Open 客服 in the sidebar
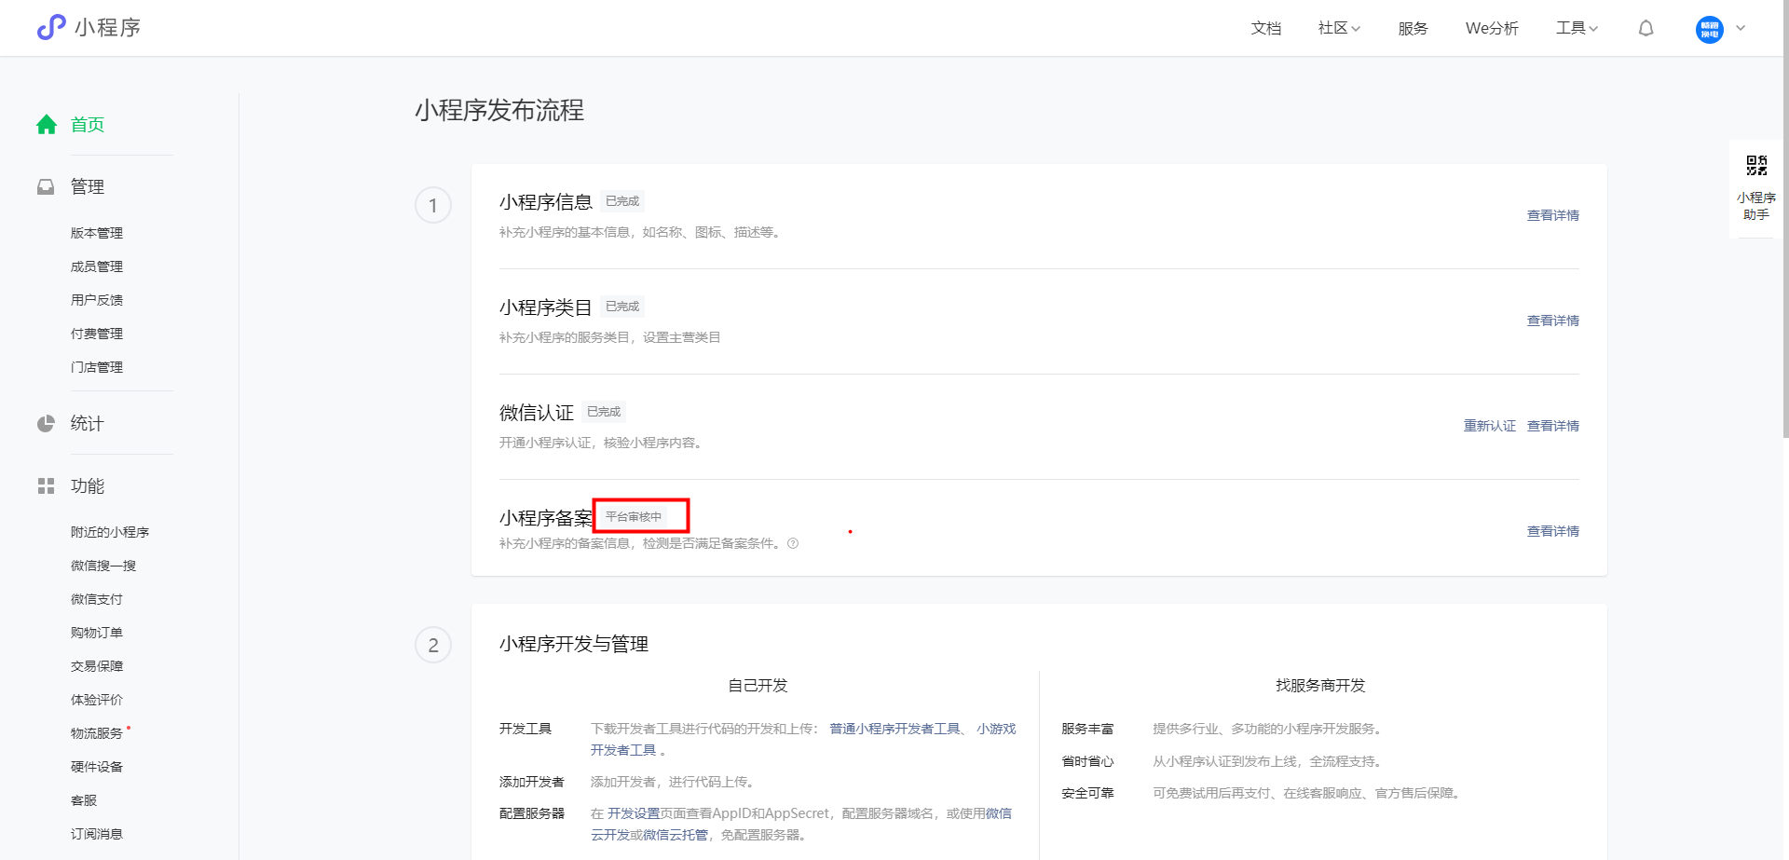Viewport: 1789px width, 860px height. (84, 800)
